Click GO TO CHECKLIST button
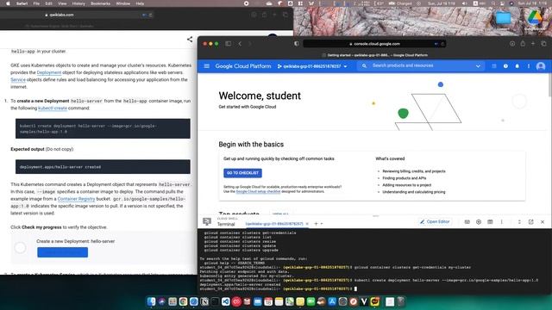552x310 pixels. click(x=242, y=173)
